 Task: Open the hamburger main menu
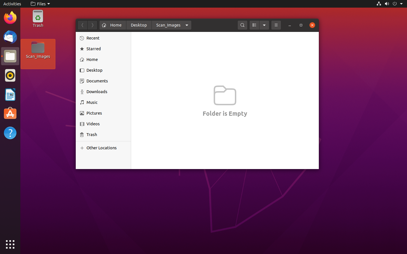[276, 25]
